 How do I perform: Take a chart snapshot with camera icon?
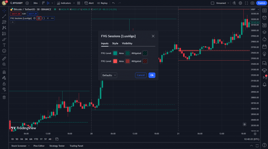pyautogui.click(x=253, y=3)
